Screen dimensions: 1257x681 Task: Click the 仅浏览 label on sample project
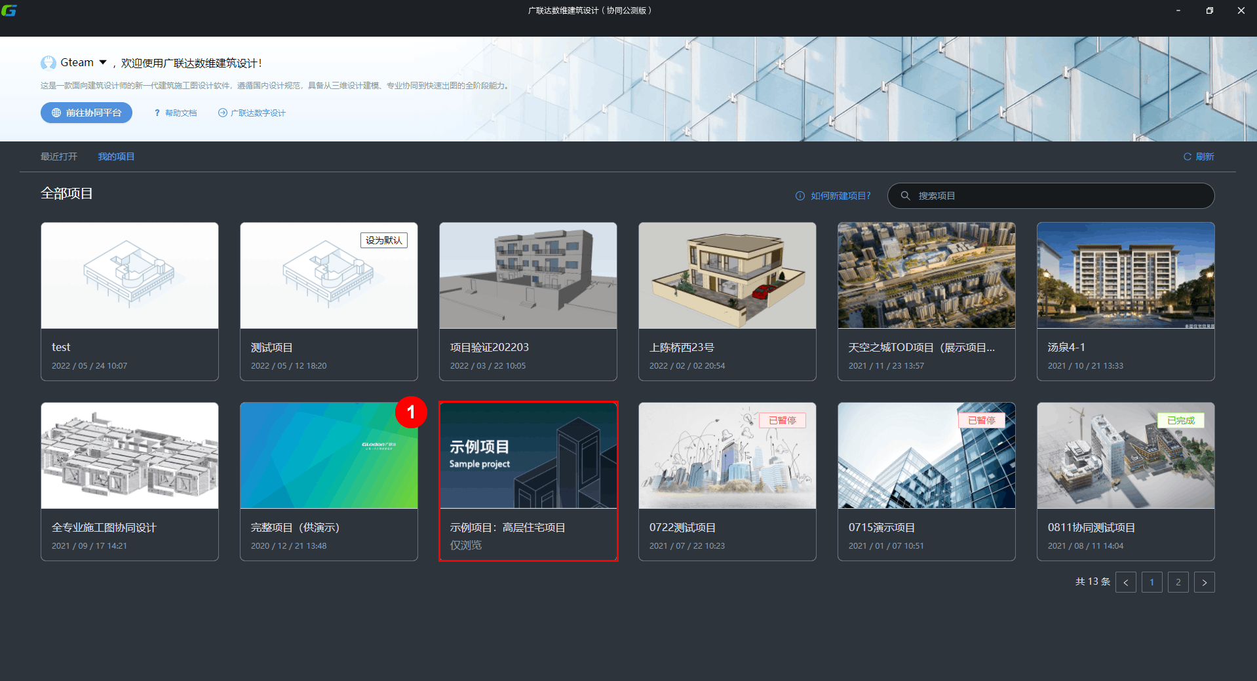[466, 545]
